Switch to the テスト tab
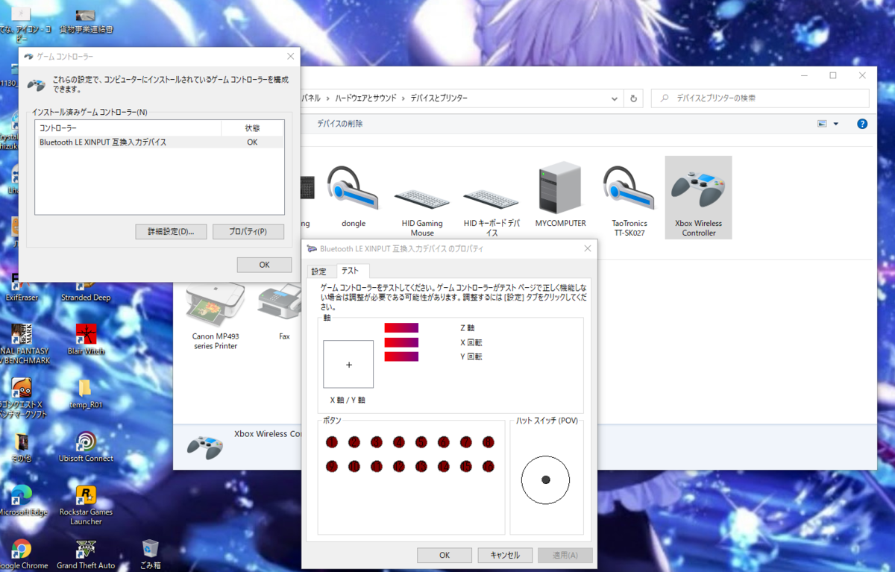 (351, 271)
